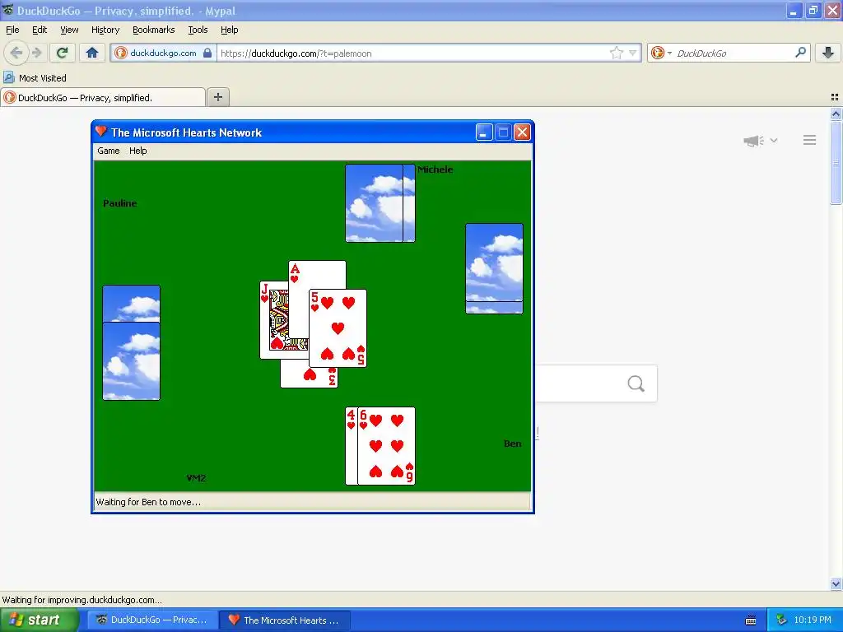Click the Michele player name
The width and height of the screenshot is (843, 632).
(x=435, y=170)
